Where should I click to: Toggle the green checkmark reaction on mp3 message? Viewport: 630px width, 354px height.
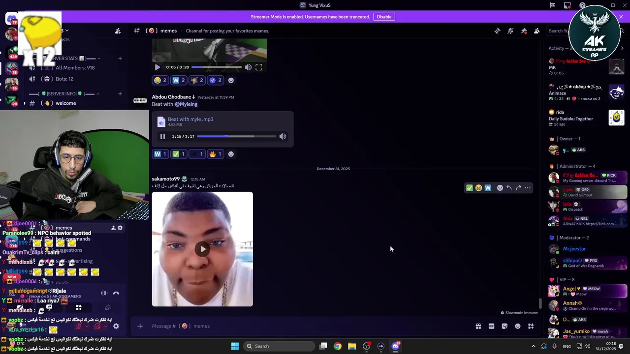tap(178, 154)
